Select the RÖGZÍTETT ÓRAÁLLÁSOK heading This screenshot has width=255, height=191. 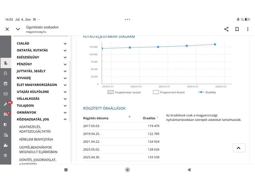[104, 108]
